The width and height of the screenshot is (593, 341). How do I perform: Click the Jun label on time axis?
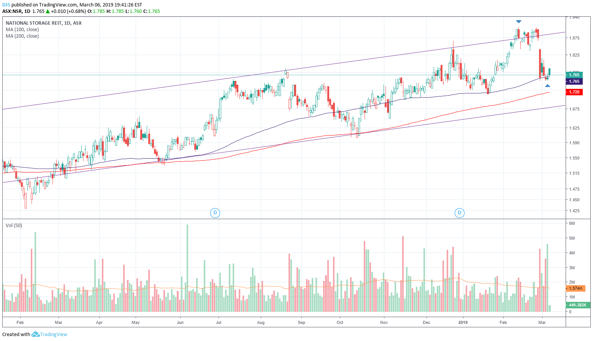point(180,322)
